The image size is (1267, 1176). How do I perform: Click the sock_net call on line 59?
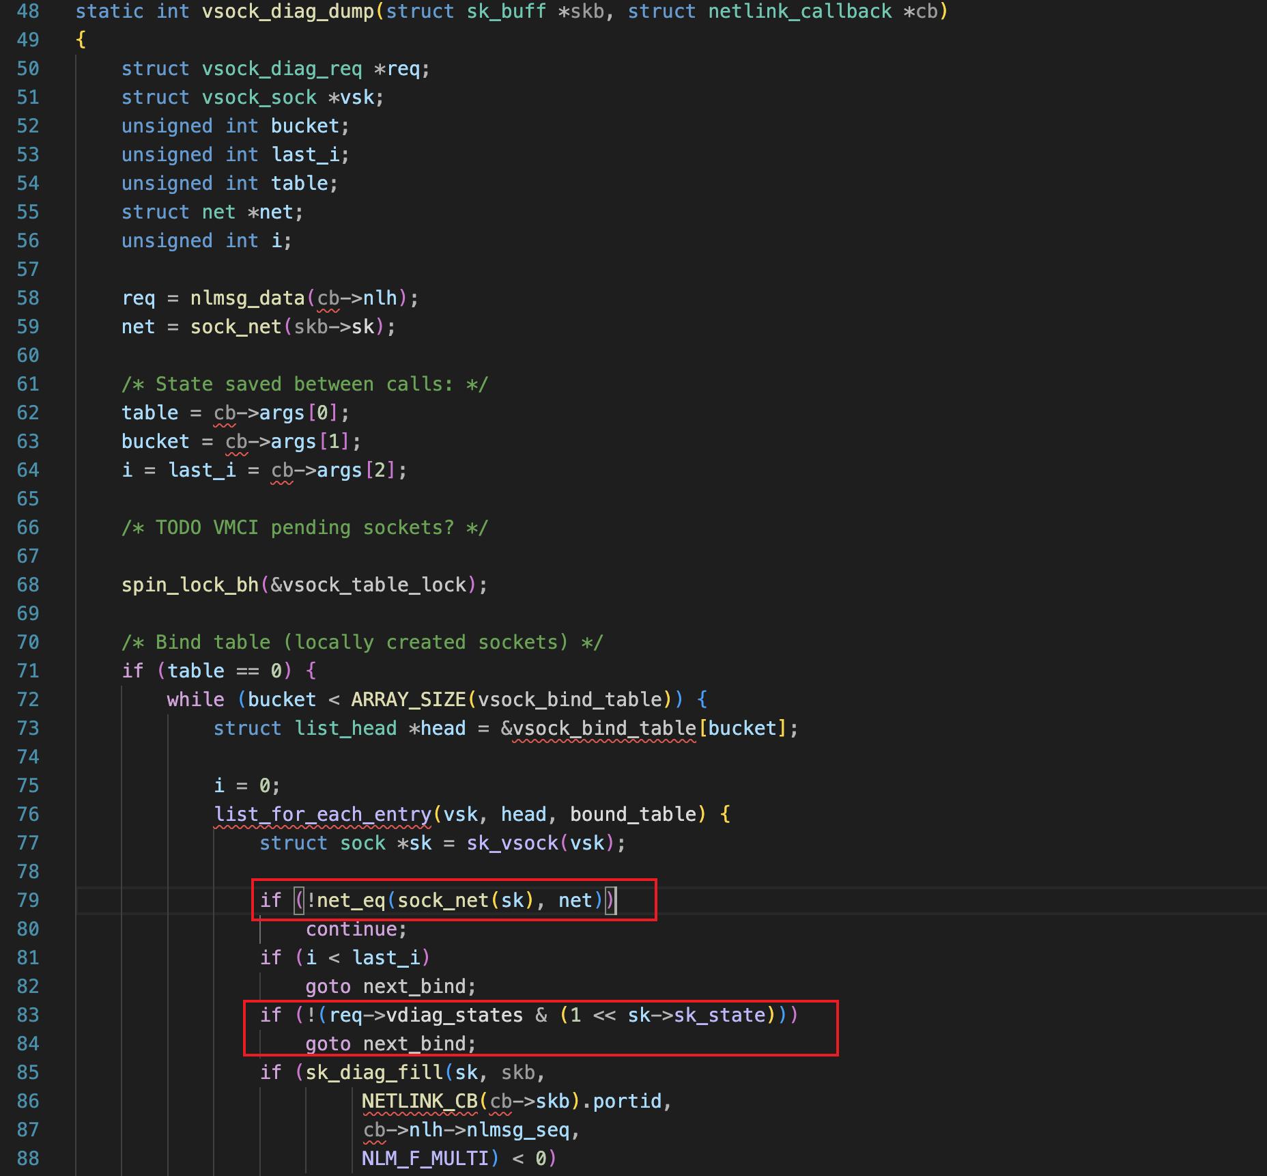point(236,326)
